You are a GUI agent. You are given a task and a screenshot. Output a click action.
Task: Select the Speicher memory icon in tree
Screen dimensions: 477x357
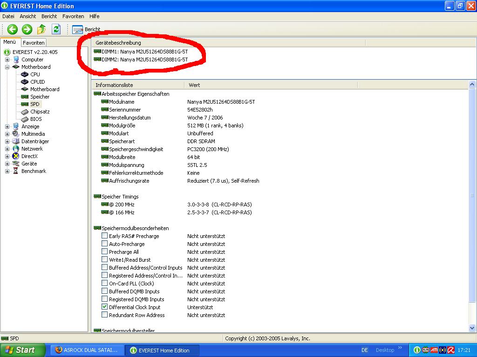click(x=25, y=97)
